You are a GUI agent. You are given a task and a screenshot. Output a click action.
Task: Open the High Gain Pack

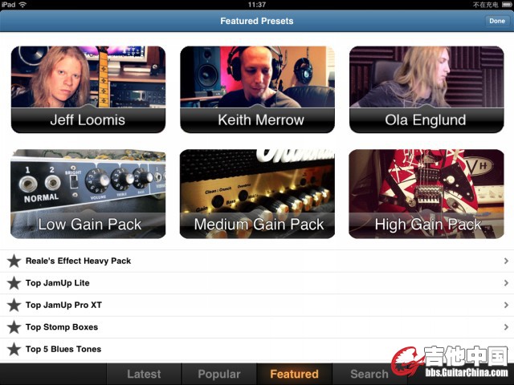click(426, 194)
